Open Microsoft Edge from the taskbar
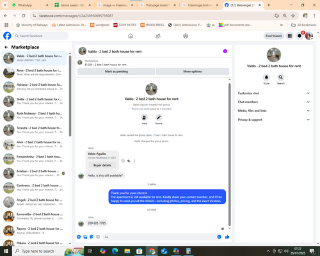The image size is (320, 256). pyautogui.click(x=115, y=251)
